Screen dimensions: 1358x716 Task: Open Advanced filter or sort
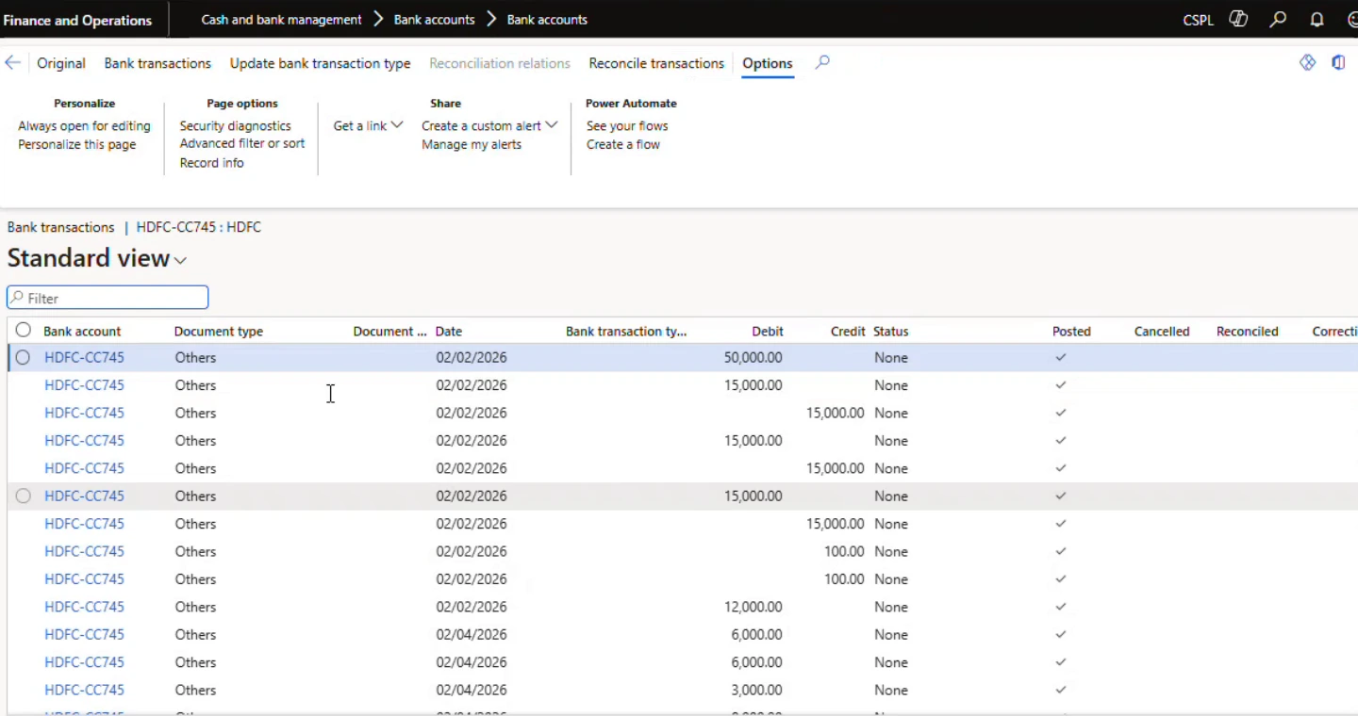point(242,143)
